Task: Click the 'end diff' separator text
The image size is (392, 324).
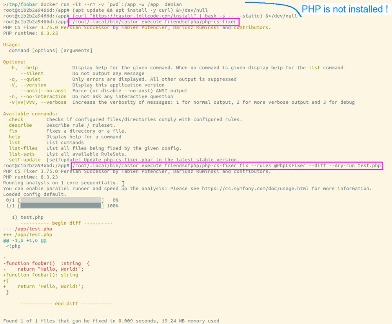Action: click(x=67, y=304)
